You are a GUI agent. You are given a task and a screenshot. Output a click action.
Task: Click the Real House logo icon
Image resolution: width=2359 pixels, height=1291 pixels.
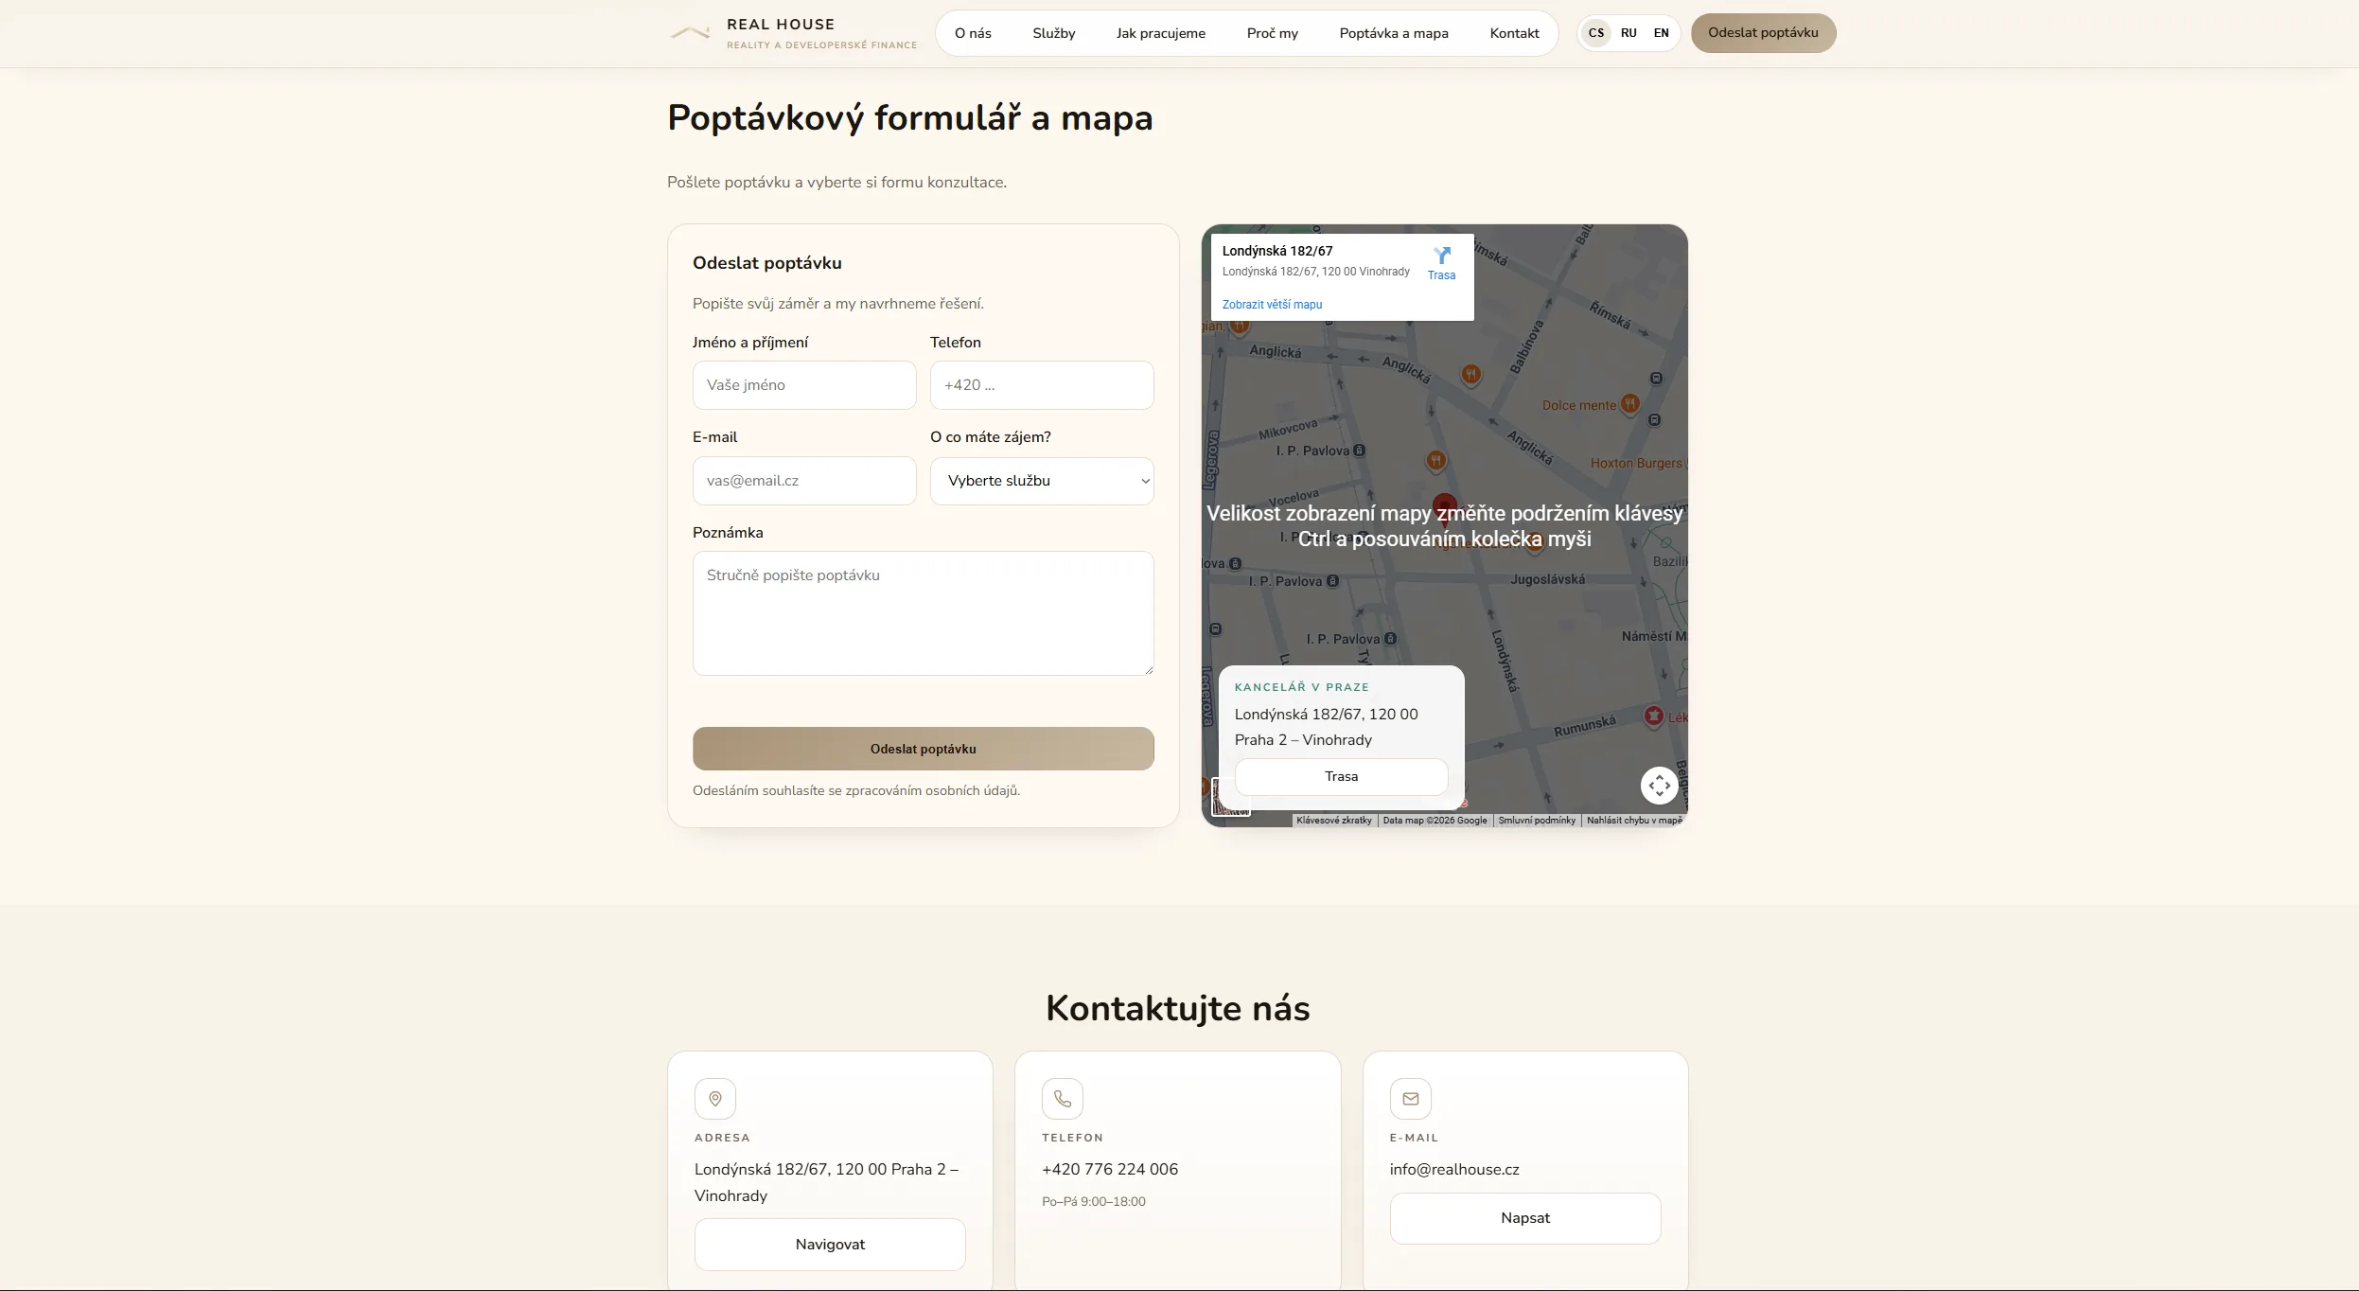(x=690, y=33)
